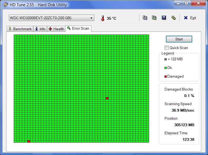Open the options wrench icon
Screen dimensions: 208x155
pos(173,18)
